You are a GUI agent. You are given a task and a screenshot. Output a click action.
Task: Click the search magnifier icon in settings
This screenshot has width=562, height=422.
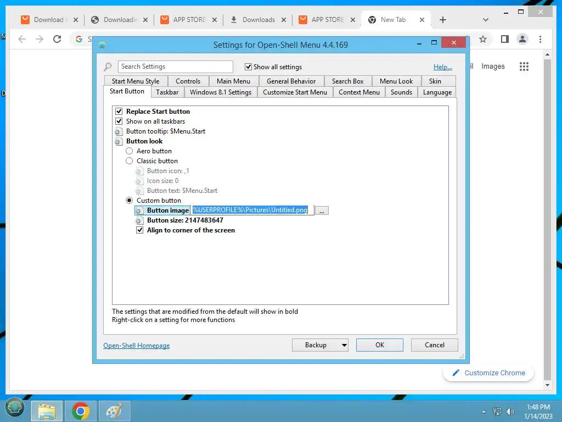coord(108,66)
